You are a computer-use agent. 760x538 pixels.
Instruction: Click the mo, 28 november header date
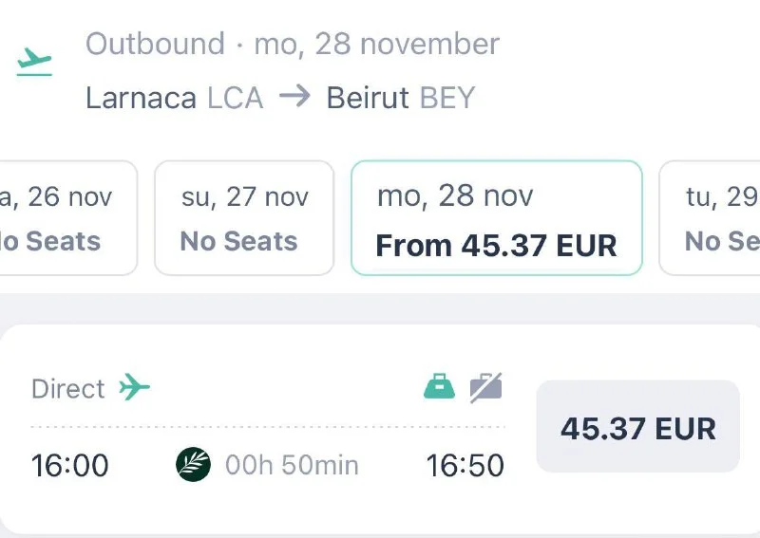coord(376,44)
